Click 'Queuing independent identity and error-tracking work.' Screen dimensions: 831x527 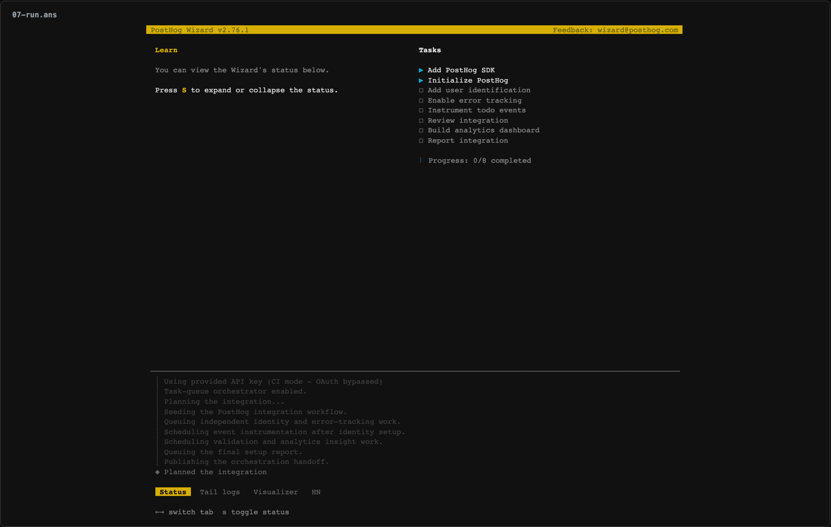tap(282, 422)
